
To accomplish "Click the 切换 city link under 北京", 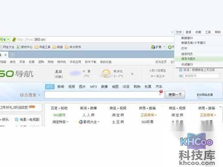I will tap(58, 77).
